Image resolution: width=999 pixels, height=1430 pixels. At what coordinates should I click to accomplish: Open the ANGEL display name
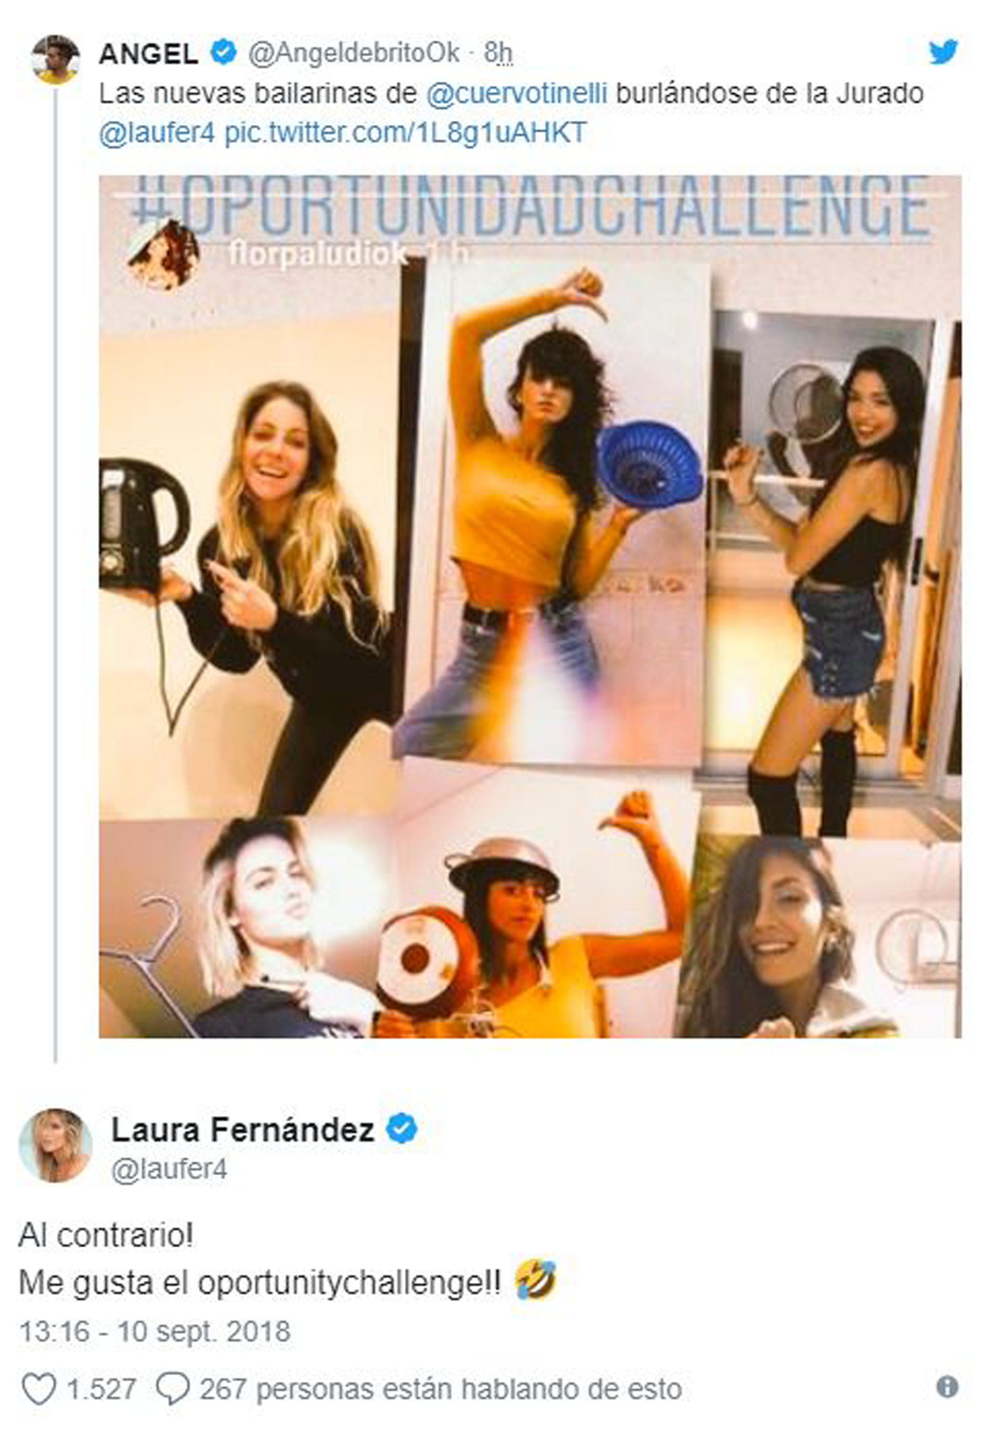(148, 54)
